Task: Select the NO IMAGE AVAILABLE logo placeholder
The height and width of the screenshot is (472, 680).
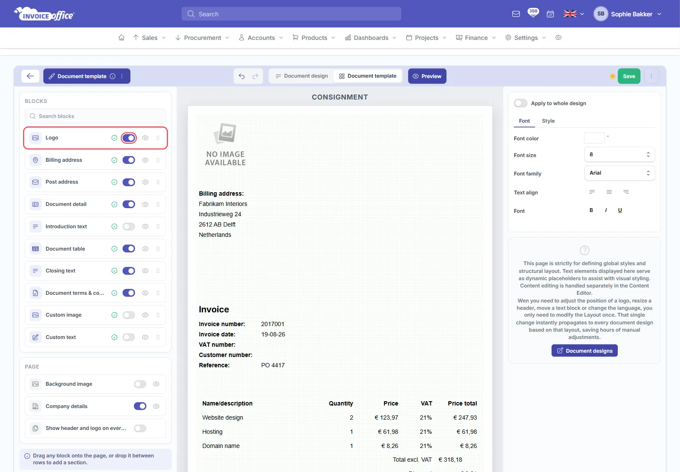Action: click(x=225, y=145)
